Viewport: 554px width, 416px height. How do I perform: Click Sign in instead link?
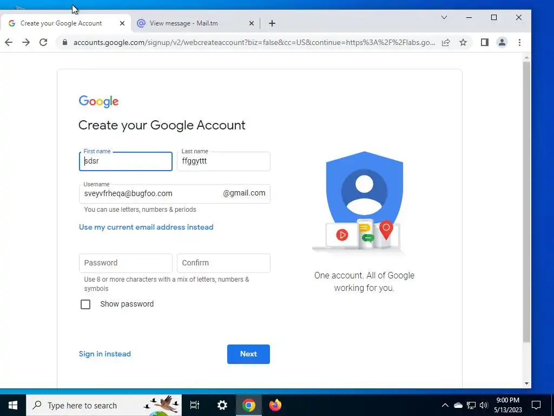pos(104,354)
